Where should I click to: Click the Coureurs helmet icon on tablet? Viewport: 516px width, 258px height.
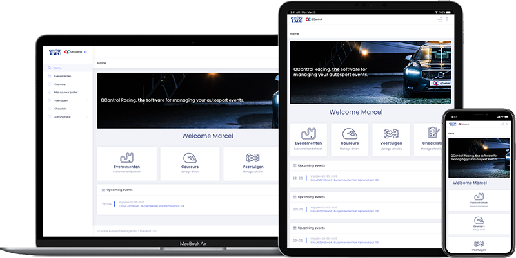click(350, 134)
